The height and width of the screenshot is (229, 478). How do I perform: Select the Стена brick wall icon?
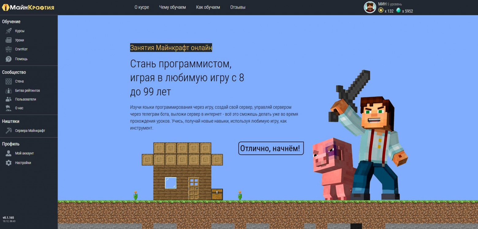[x=8, y=81]
